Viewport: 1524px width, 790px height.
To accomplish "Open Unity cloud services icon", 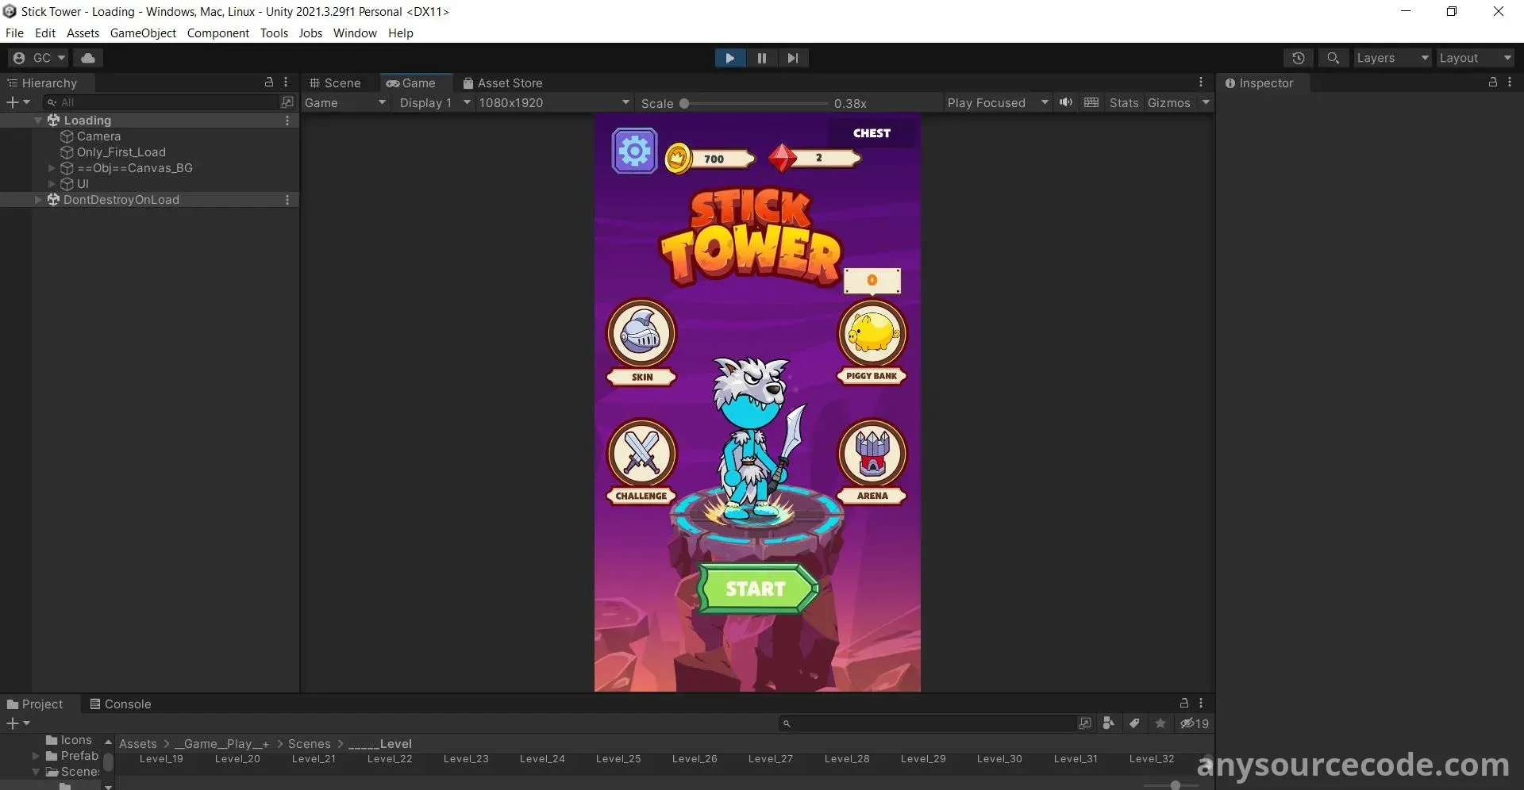I will point(88,58).
